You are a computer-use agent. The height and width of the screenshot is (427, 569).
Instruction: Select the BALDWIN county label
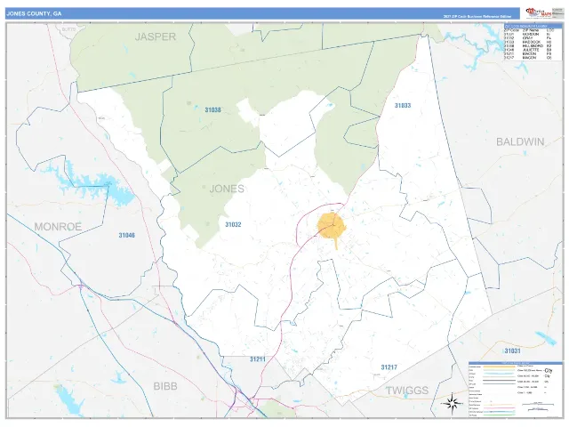point(520,142)
